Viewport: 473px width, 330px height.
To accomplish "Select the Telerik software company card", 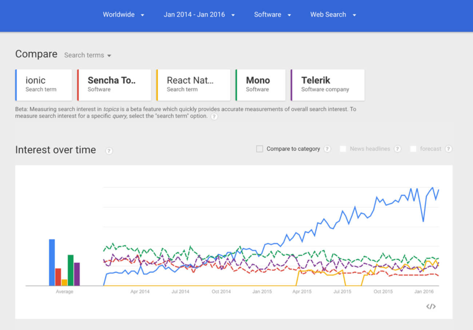I will tap(327, 85).
